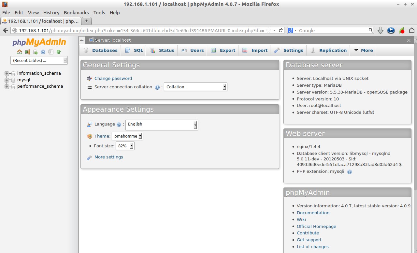Open the Export tab

(223, 50)
